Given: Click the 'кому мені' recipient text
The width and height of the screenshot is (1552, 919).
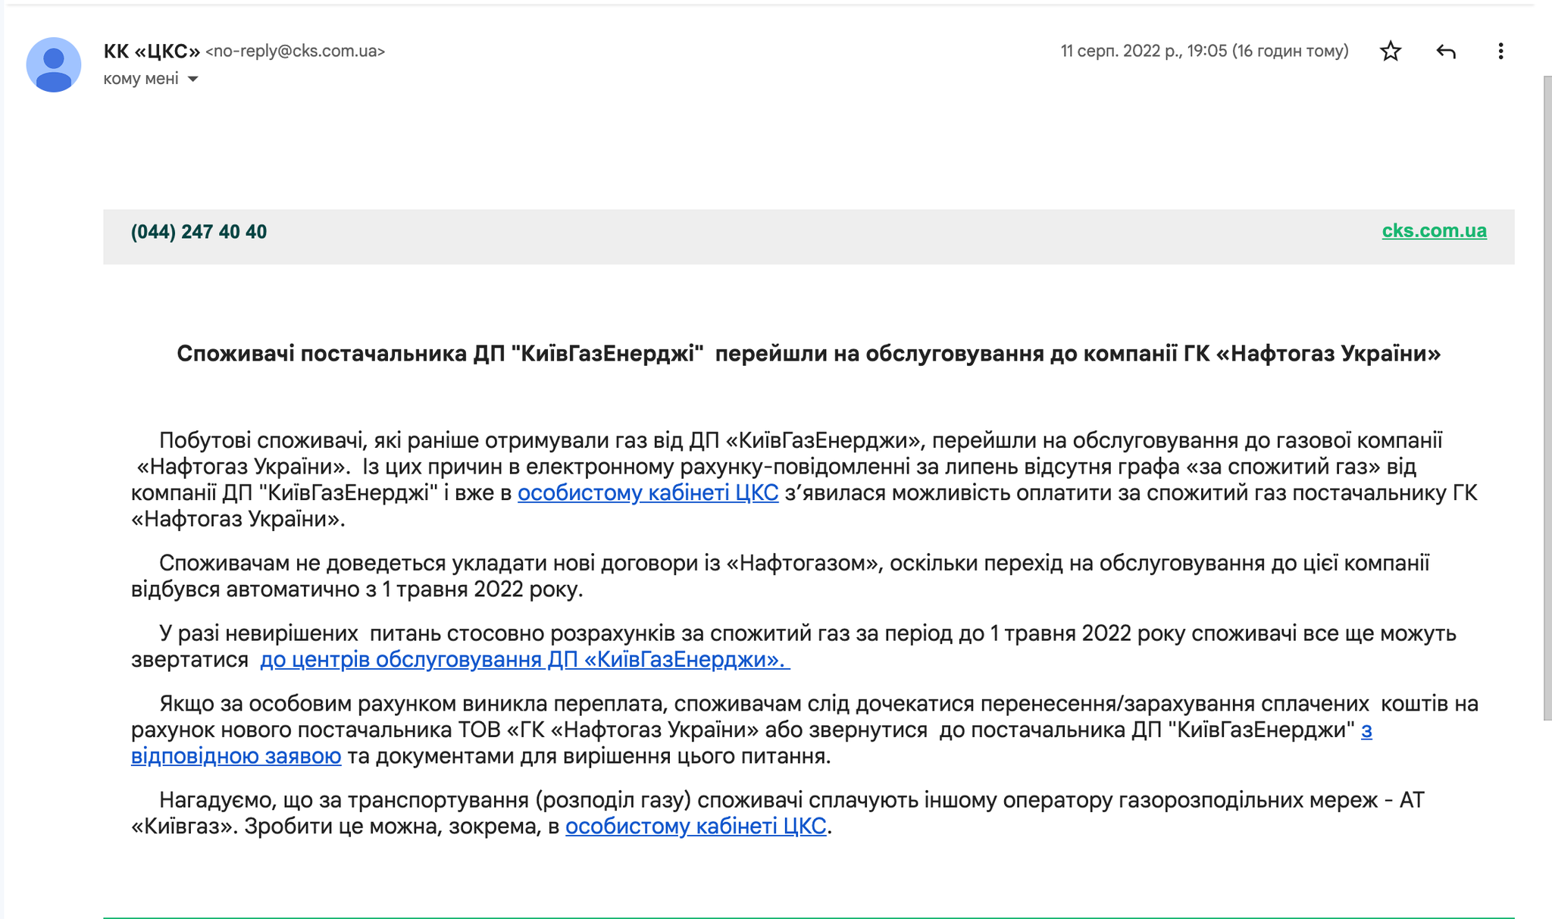Looking at the screenshot, I should (x=141, y=80).
